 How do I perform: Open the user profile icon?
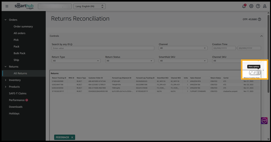[x=265, y=6]
